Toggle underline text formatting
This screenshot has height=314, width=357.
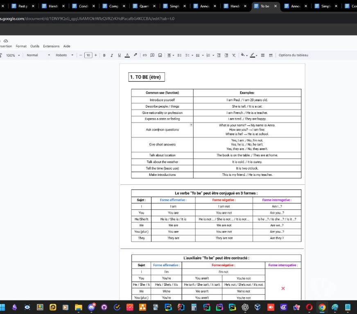pos(119,55)
